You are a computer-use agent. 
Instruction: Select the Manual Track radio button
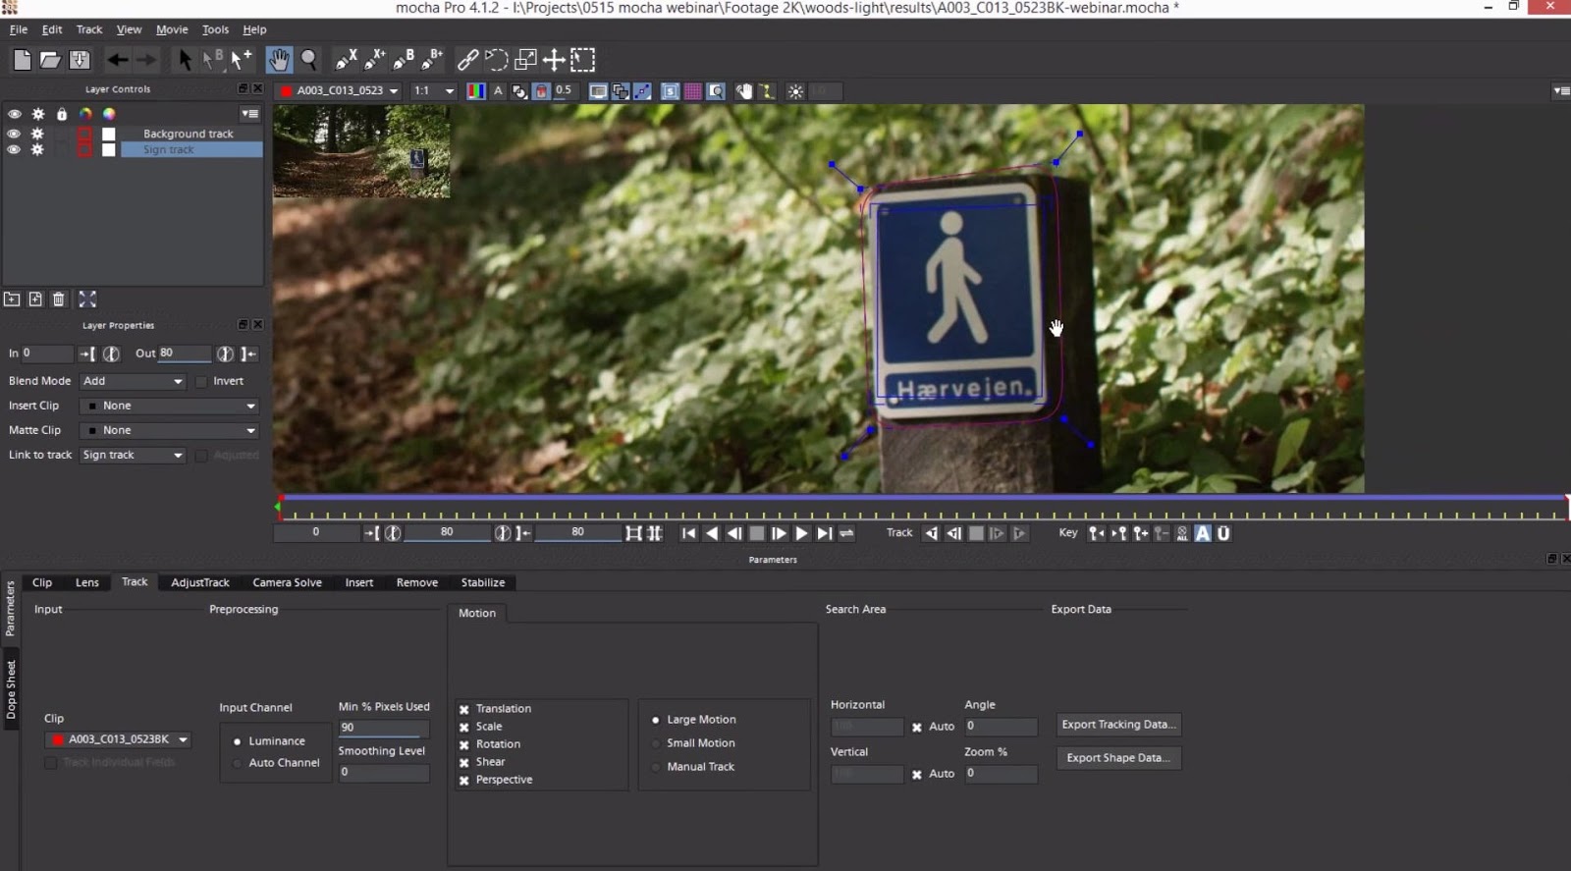pyautogui.click(x=656, y=767)
